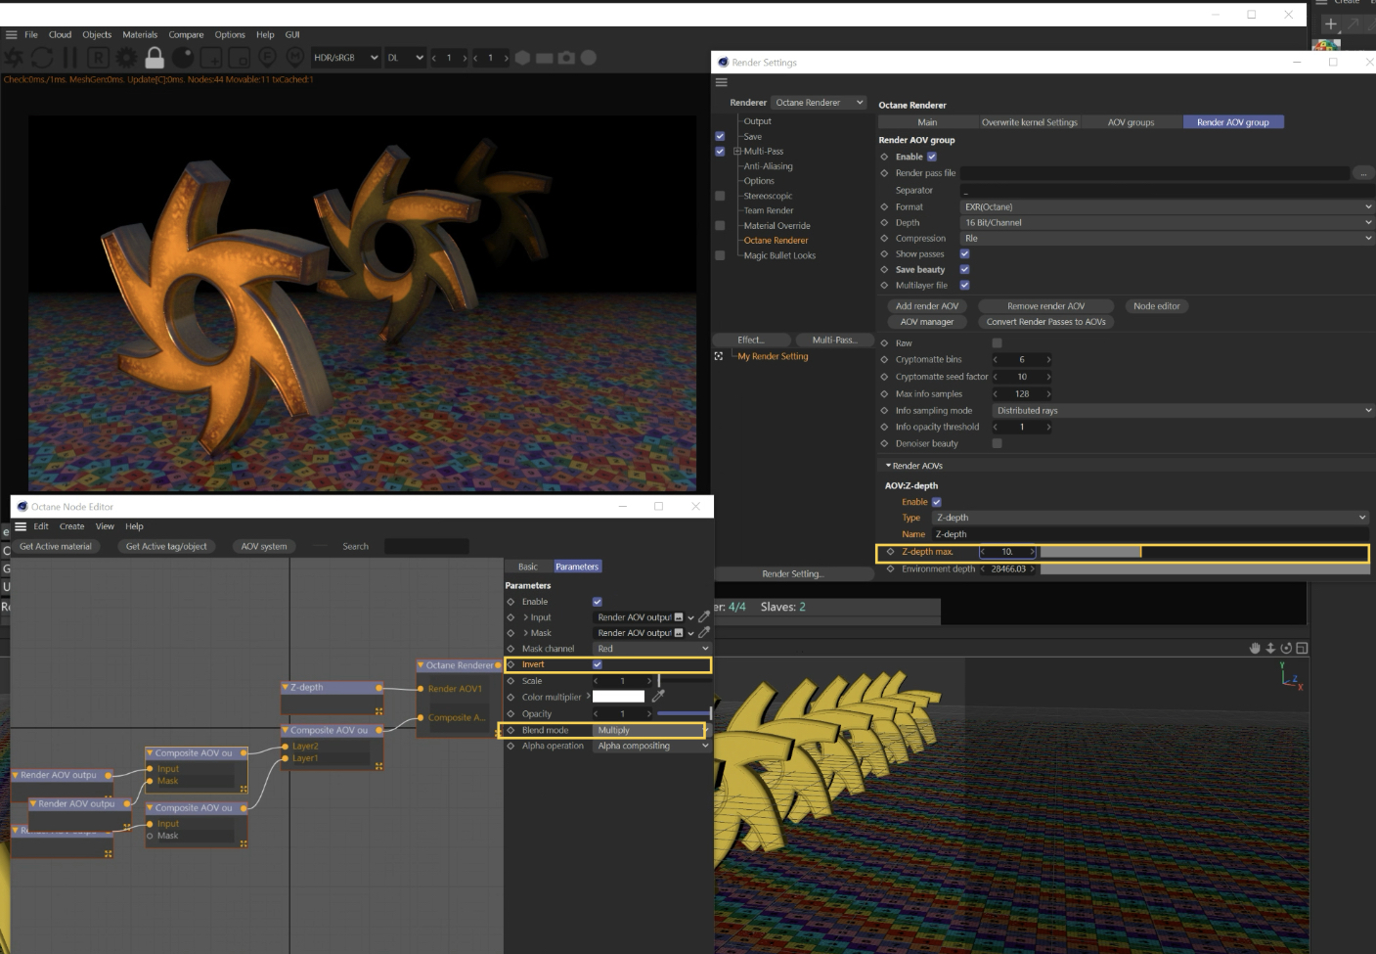Switch to Overwrite kernel Settings tab
Screen dimensions: 1376x954
tap(1029, 122)
